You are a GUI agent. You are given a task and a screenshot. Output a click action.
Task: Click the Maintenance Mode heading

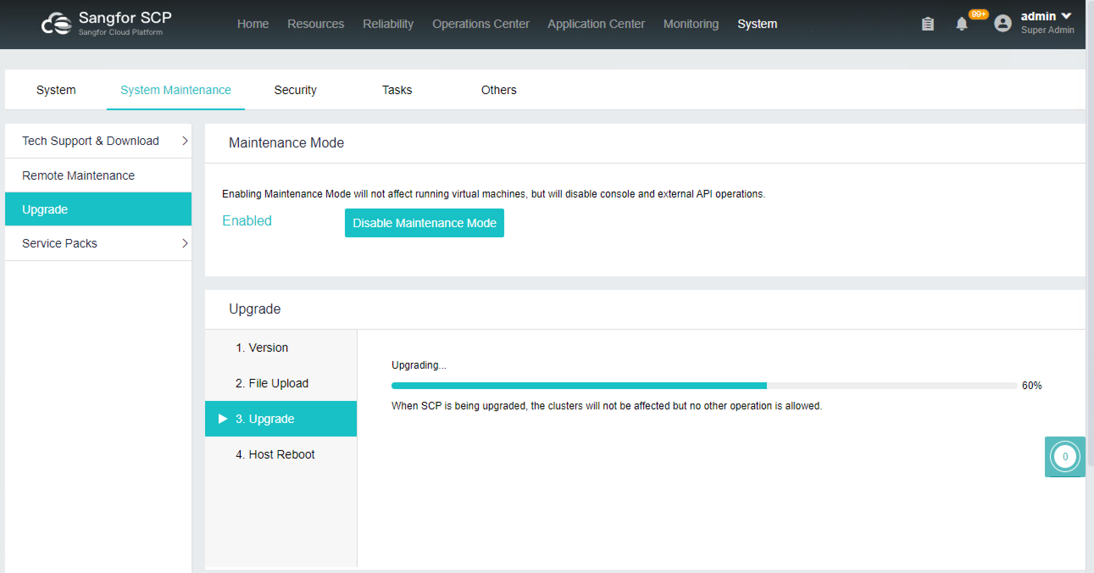tap(286, 143)
